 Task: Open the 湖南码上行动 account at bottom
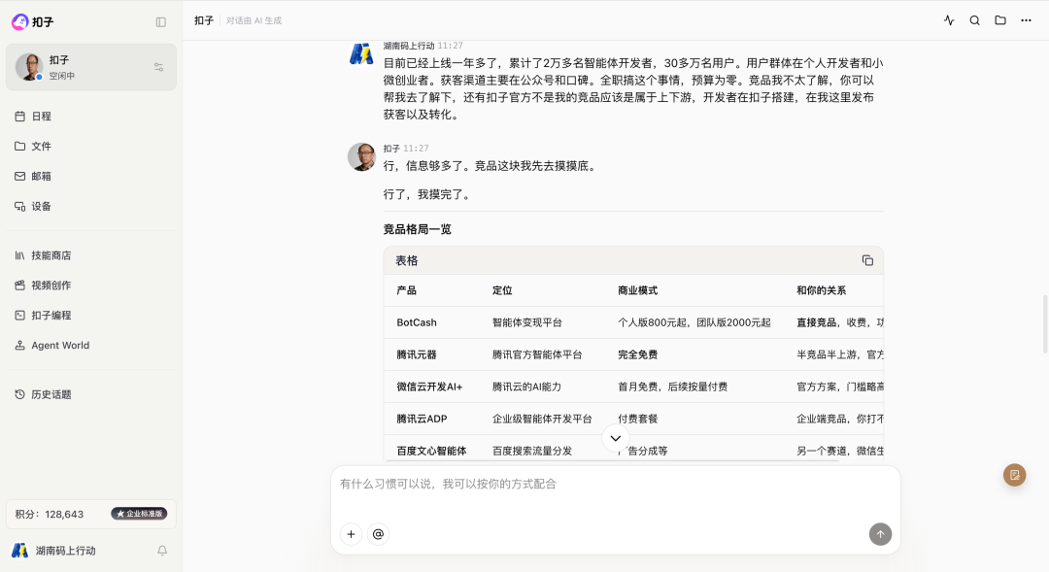click(x=66, y=551)
